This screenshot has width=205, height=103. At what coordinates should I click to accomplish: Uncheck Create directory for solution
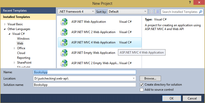142,85
